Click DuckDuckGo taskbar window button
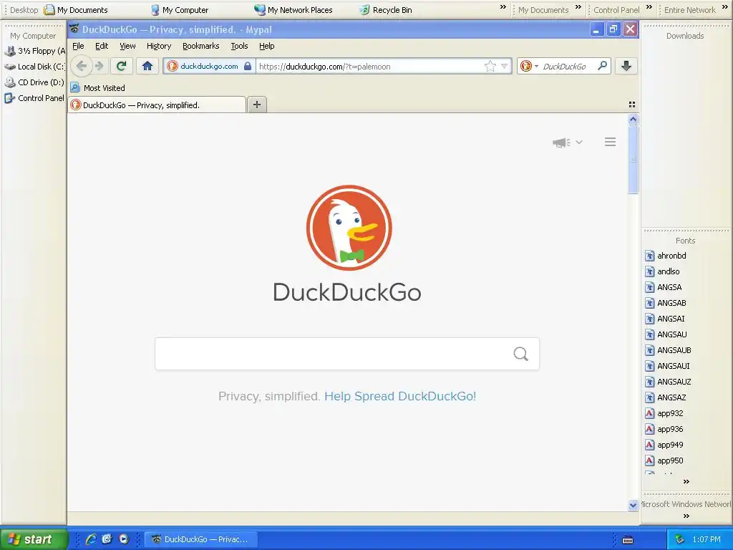Screen dimensions: 733x550 (200, 539)
